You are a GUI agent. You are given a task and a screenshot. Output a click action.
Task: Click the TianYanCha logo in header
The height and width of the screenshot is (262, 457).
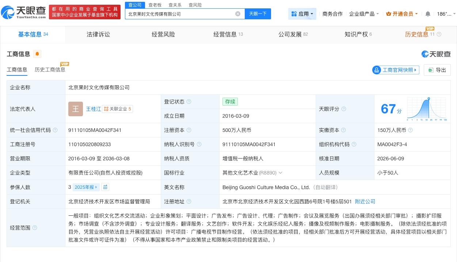pyautogui.click(x=24, y=12)
